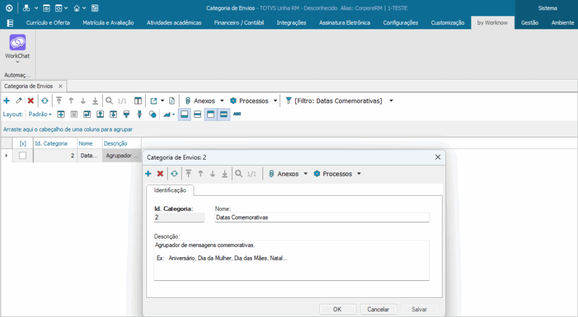578x317 pixels.
Task: Click the Cancelar button
Action: 378,309
